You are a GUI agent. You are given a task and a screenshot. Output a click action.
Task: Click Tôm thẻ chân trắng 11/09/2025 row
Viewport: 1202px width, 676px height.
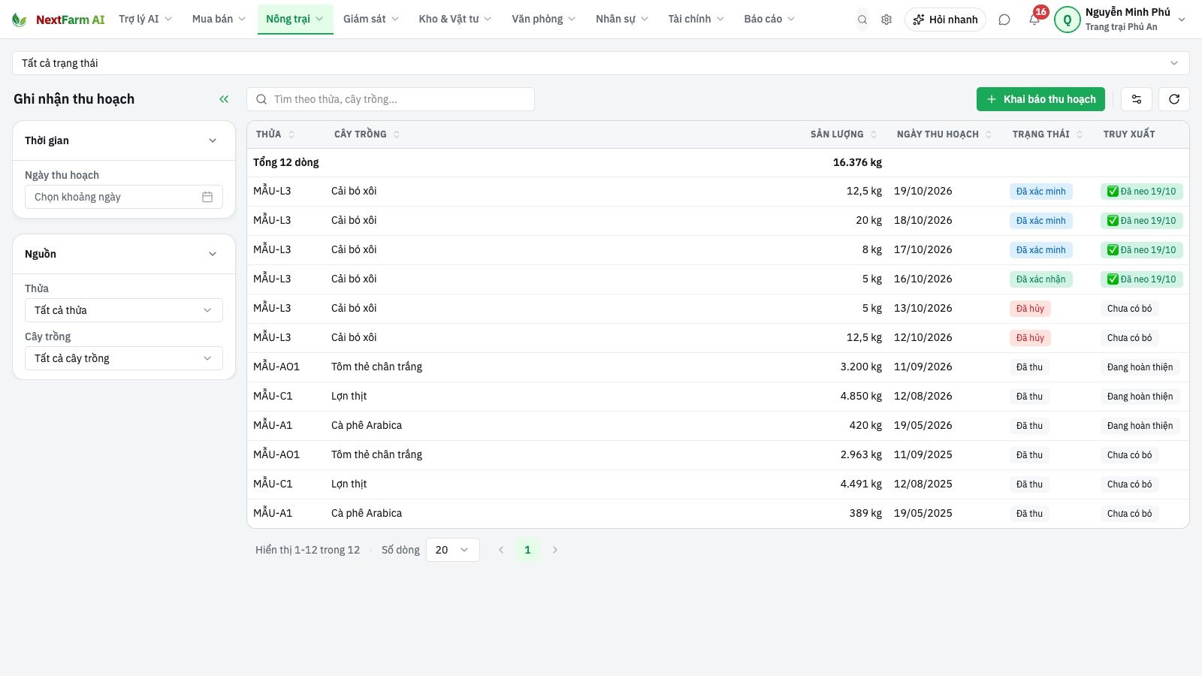pos(717,455)
